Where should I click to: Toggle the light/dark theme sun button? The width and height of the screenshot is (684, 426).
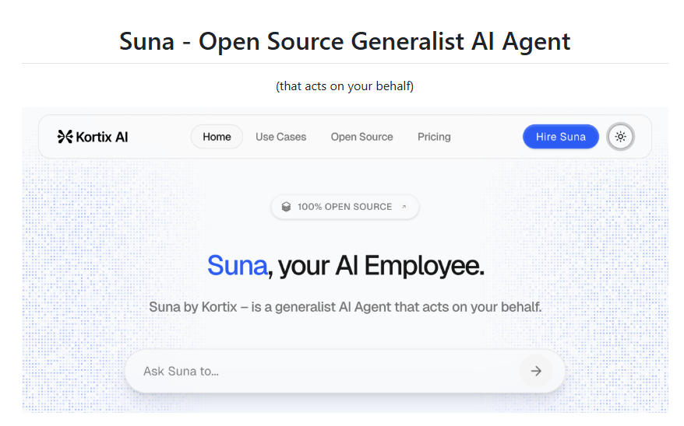(620, 137)
